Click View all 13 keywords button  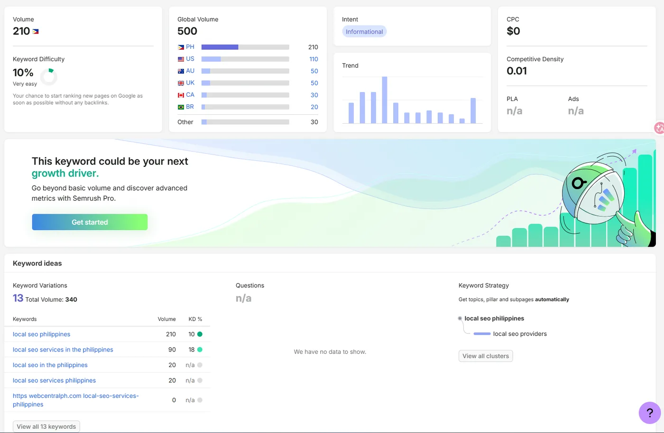pos(46,426)
